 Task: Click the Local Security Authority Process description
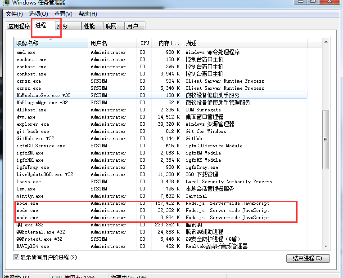(229, 182)
